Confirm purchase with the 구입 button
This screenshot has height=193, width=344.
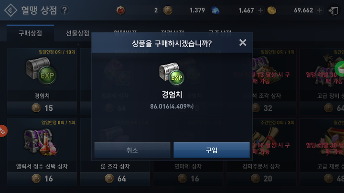212,150
